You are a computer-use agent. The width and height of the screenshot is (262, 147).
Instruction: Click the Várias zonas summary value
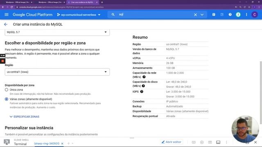(x=187, y=111)
